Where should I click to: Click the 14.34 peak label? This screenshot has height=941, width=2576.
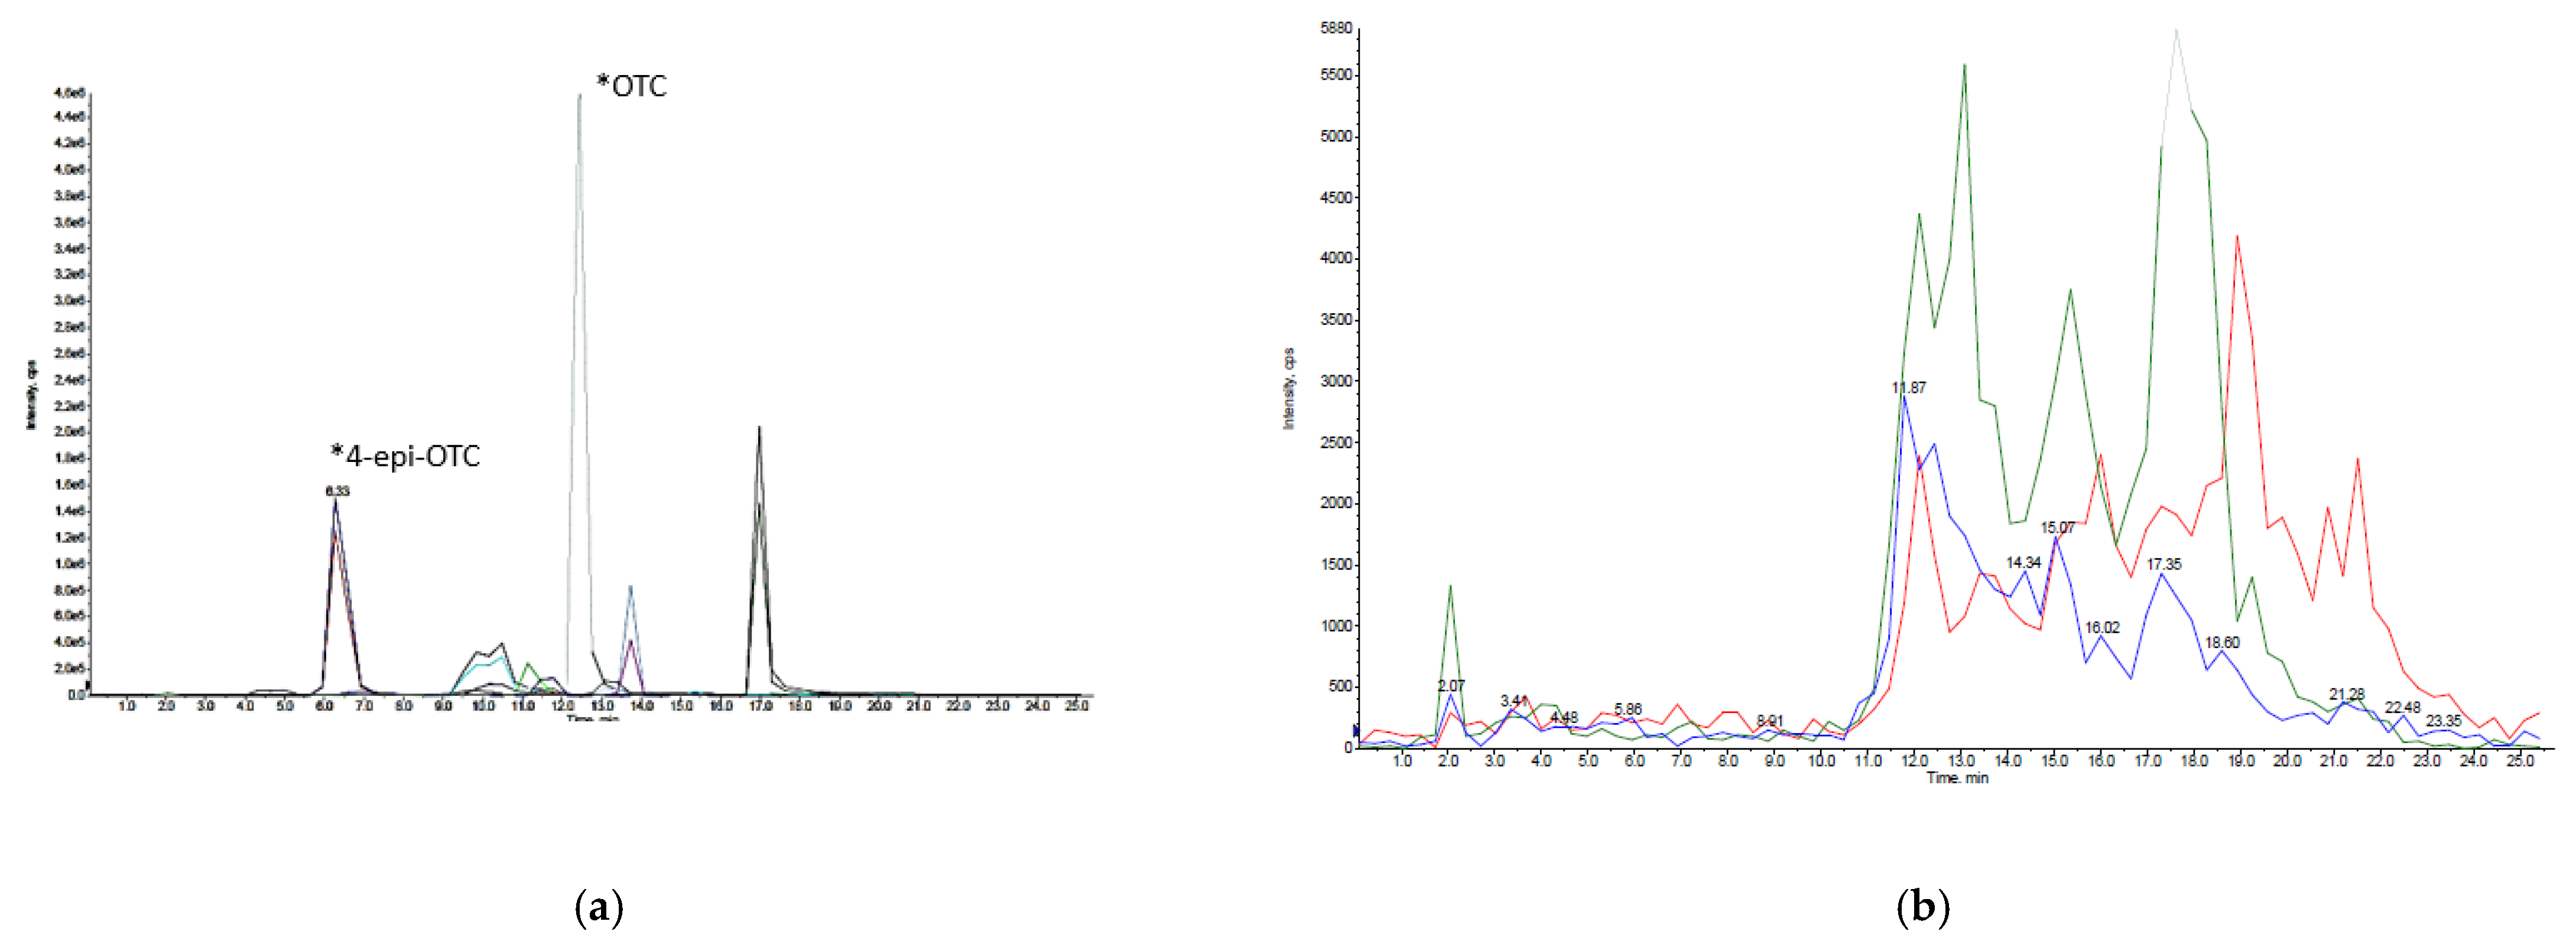point(2023,563)
